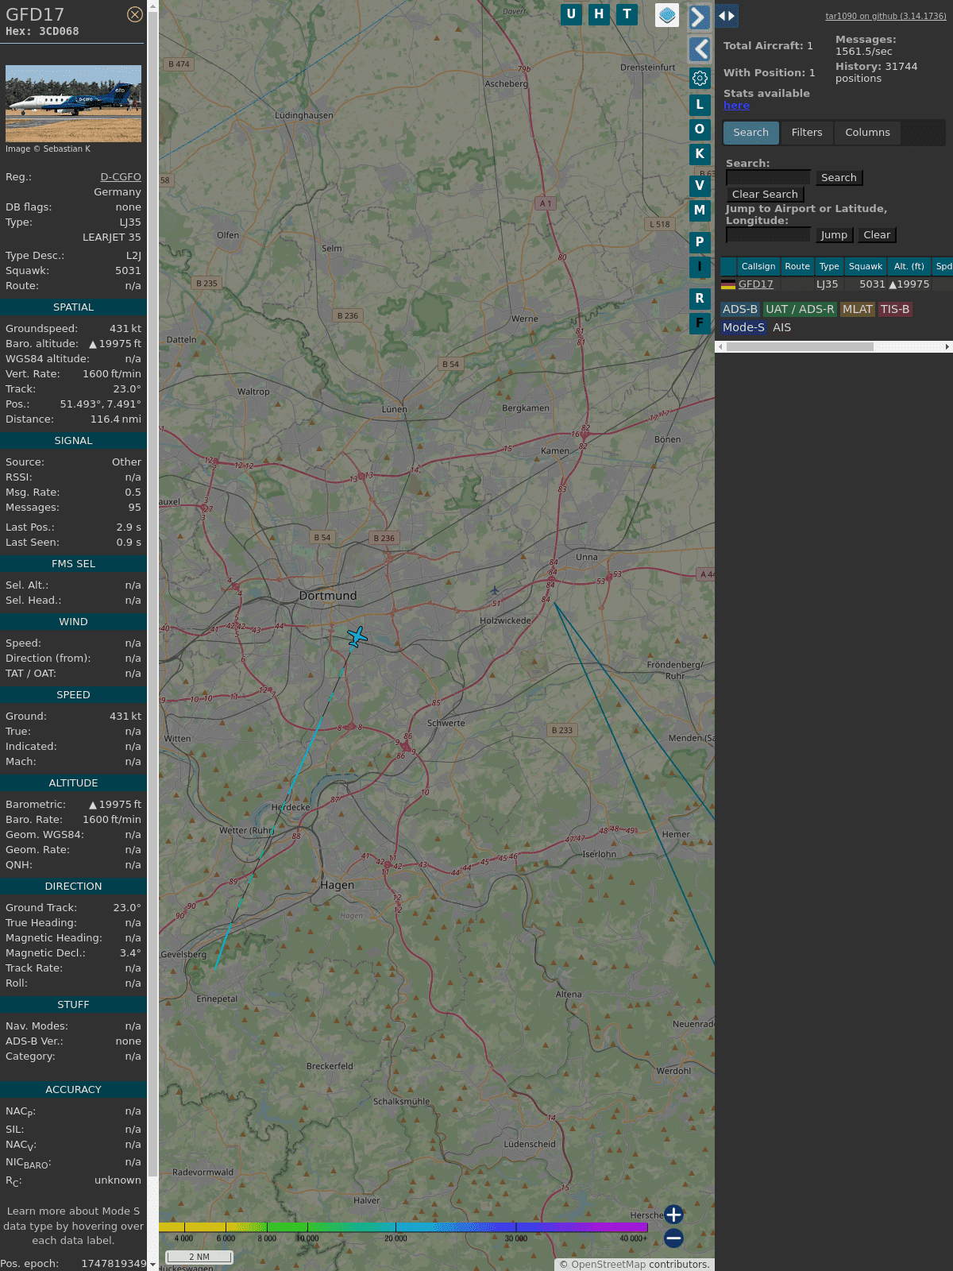Toggle the V map option button

(x=700, y=185)
